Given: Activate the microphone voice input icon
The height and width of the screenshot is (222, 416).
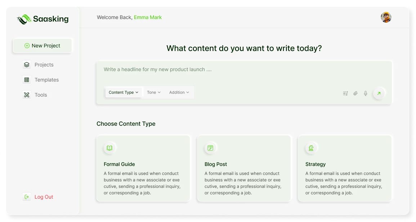Looking at the screenshot, I should click(366, 93).
